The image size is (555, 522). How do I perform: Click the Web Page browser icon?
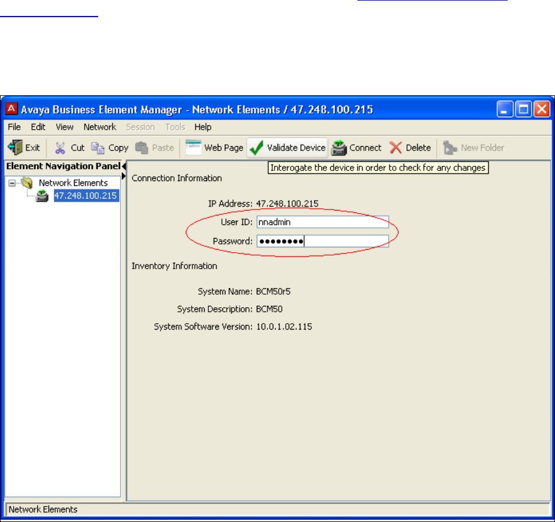pyautogui.click(x=193, y=148)
